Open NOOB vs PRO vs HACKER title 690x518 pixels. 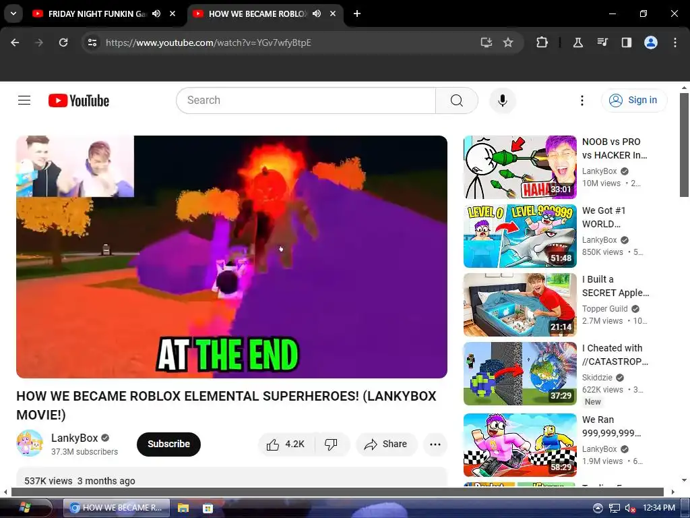(615, 148)
